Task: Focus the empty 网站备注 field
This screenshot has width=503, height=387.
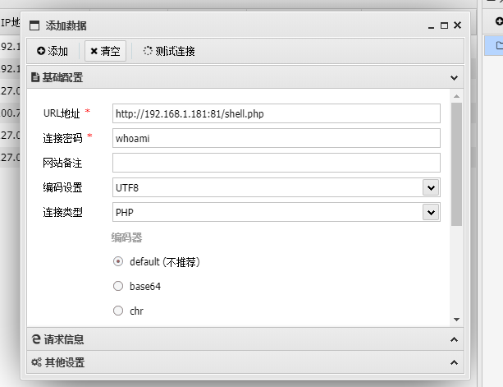Action: coord(277,163)
